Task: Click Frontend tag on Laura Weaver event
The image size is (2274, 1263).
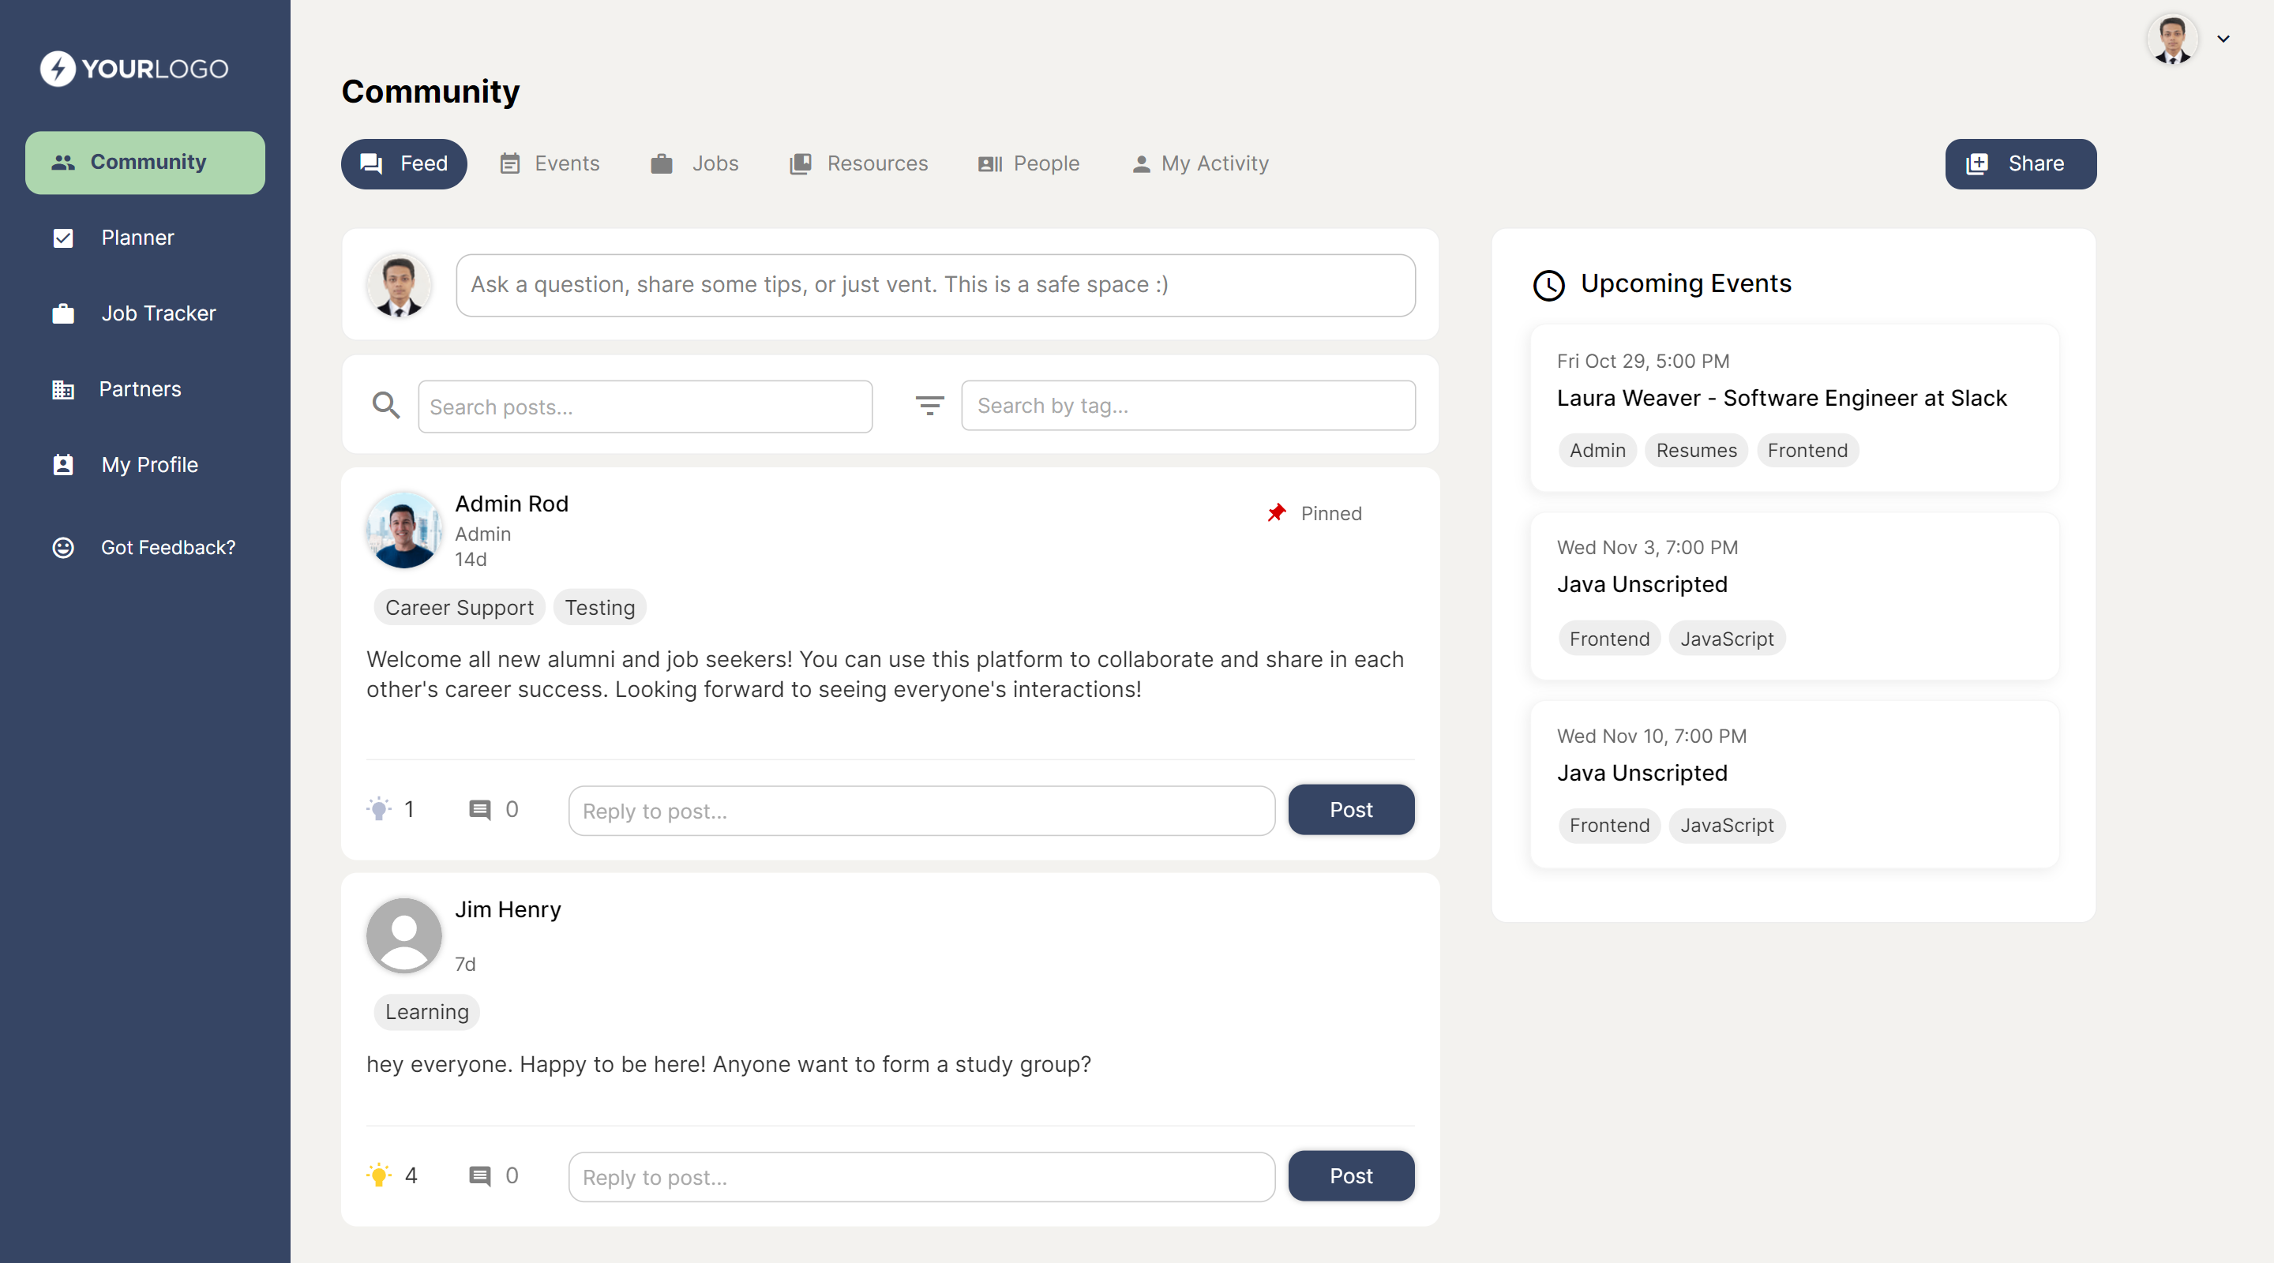Action: pyautogui.click(x=1807, y=450)
